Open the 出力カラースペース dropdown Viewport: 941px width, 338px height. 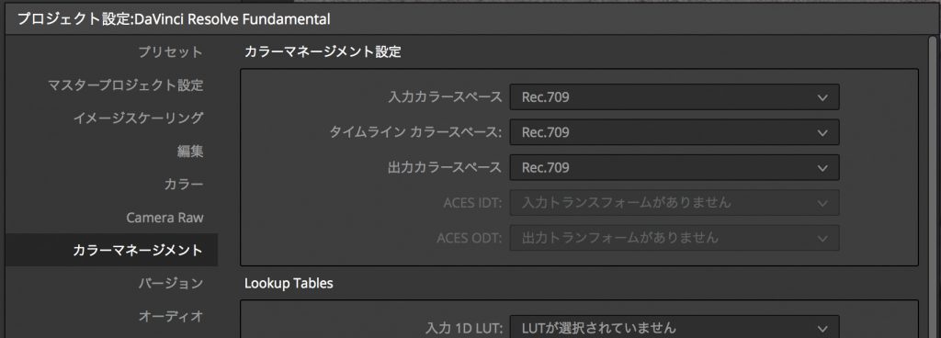tap(675, 168)
